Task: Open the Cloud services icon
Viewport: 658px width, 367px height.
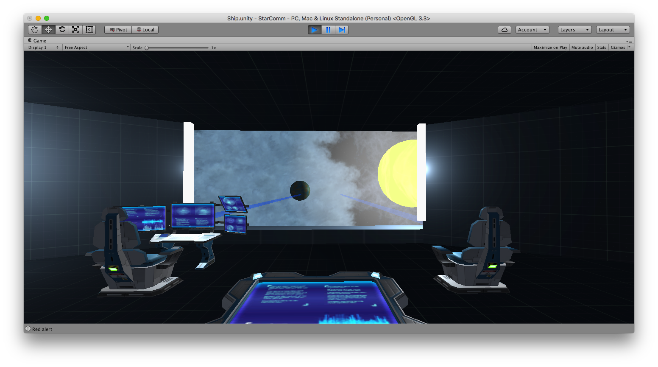Action: 504,30
